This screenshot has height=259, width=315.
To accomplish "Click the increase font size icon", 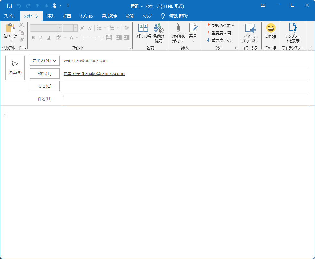I will point(82,28).
